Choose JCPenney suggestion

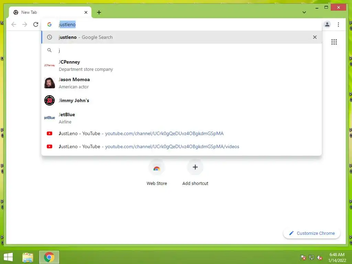coord(181,65)
